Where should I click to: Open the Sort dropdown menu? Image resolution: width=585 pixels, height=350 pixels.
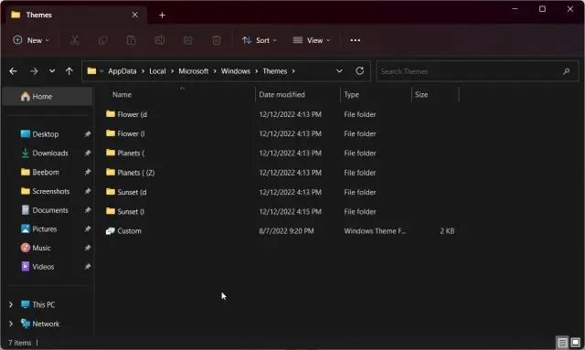(x=260, y=40)
